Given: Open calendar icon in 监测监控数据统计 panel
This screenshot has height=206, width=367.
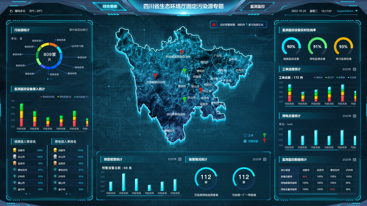Looking at the screenshot, I should [x=354, y=160].
